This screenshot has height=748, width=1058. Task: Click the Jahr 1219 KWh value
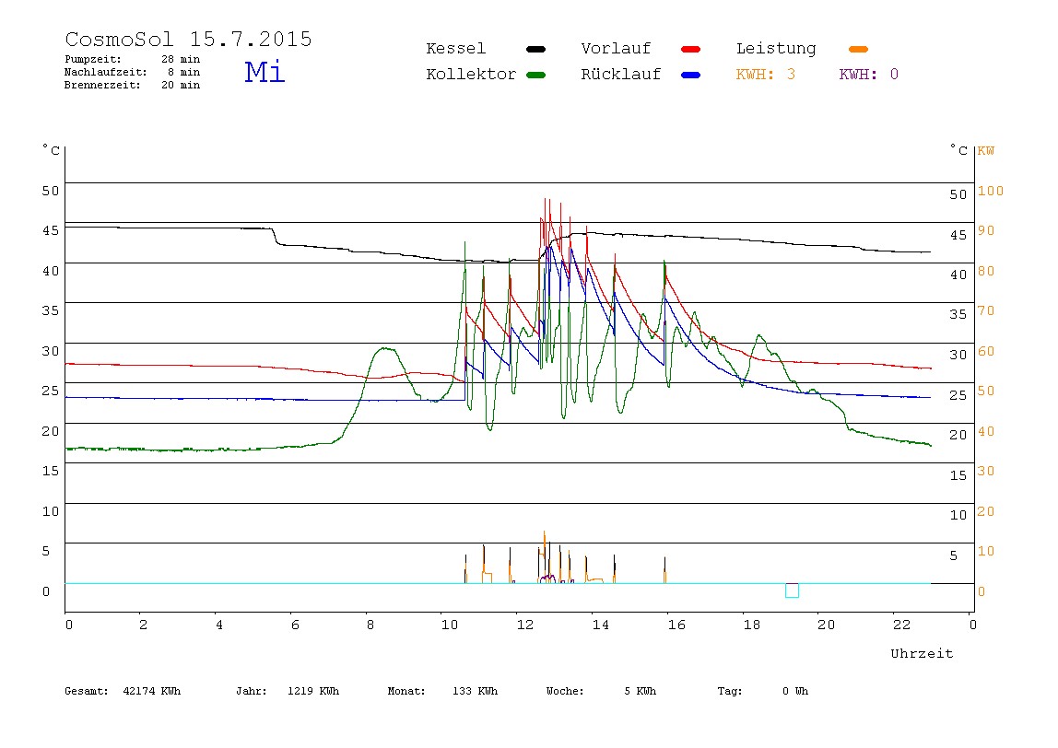pyautogui.click(x=313, y=691)
